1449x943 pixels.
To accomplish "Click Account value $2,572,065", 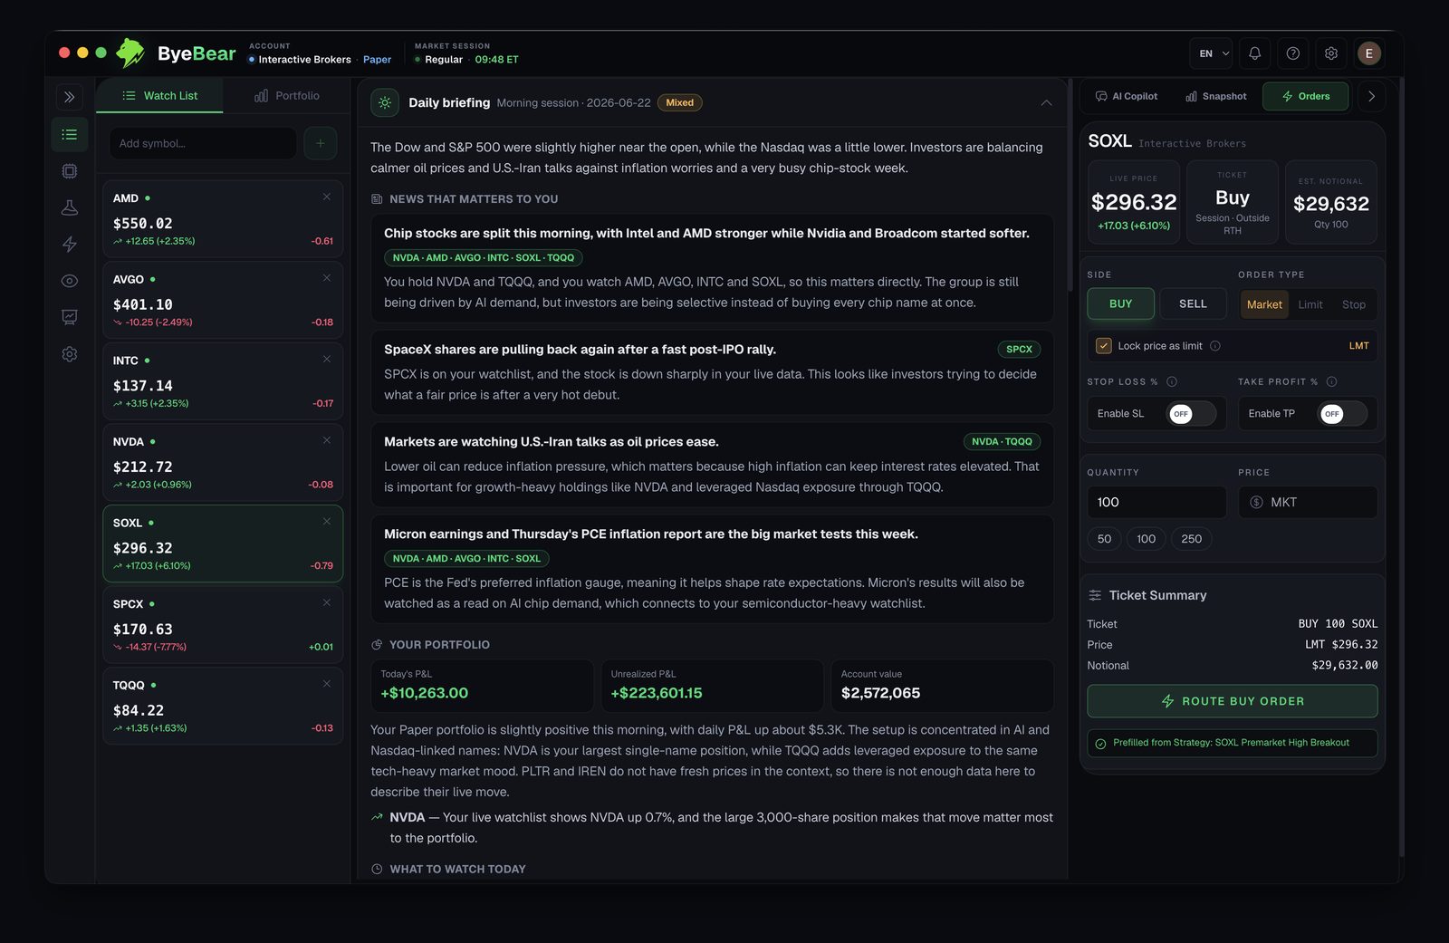I will pos(880,693).
